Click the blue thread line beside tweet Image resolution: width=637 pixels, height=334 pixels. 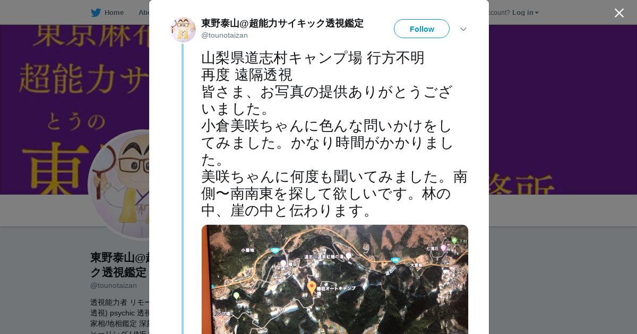[x=183, y=189]
